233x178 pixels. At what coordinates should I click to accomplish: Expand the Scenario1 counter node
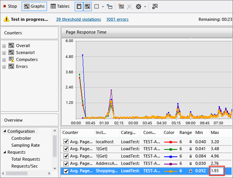[x=4, y=53]
